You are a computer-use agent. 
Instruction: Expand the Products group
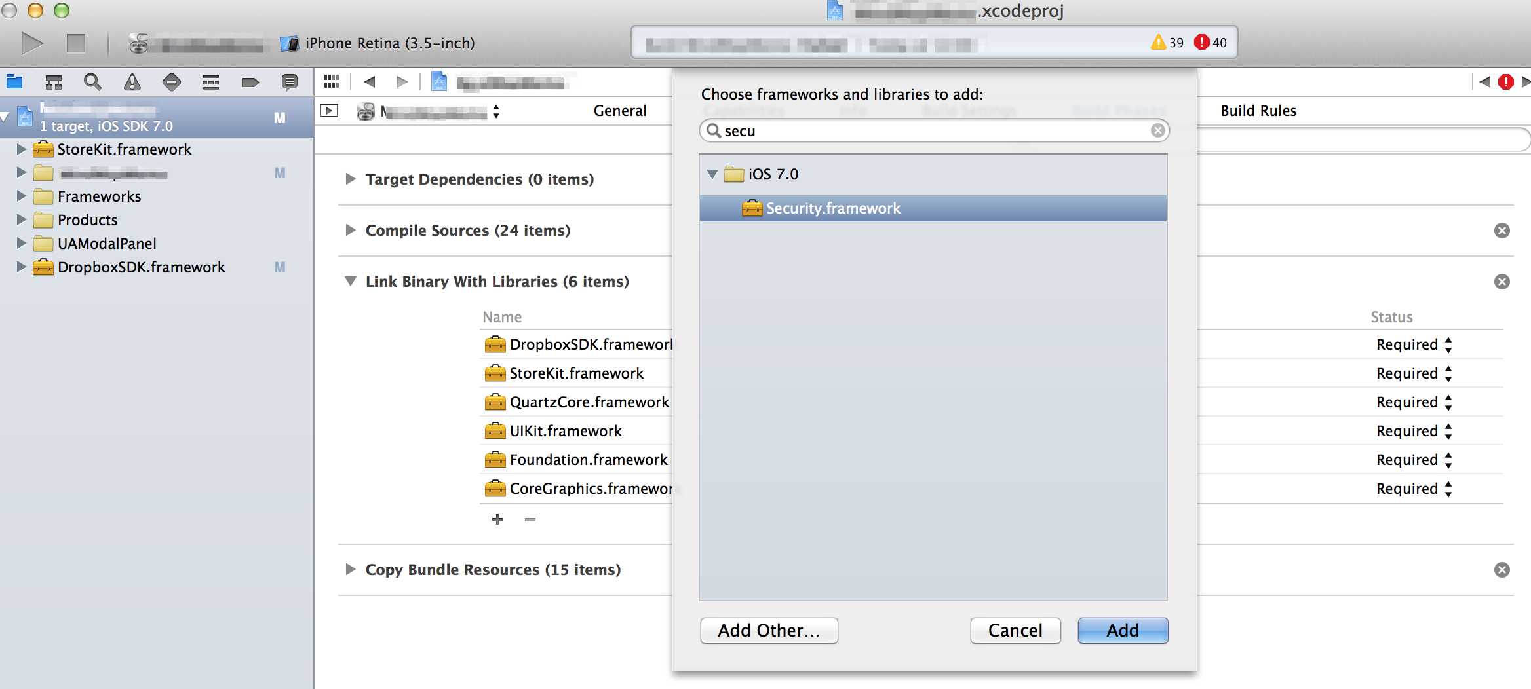(x=22, y=219)
